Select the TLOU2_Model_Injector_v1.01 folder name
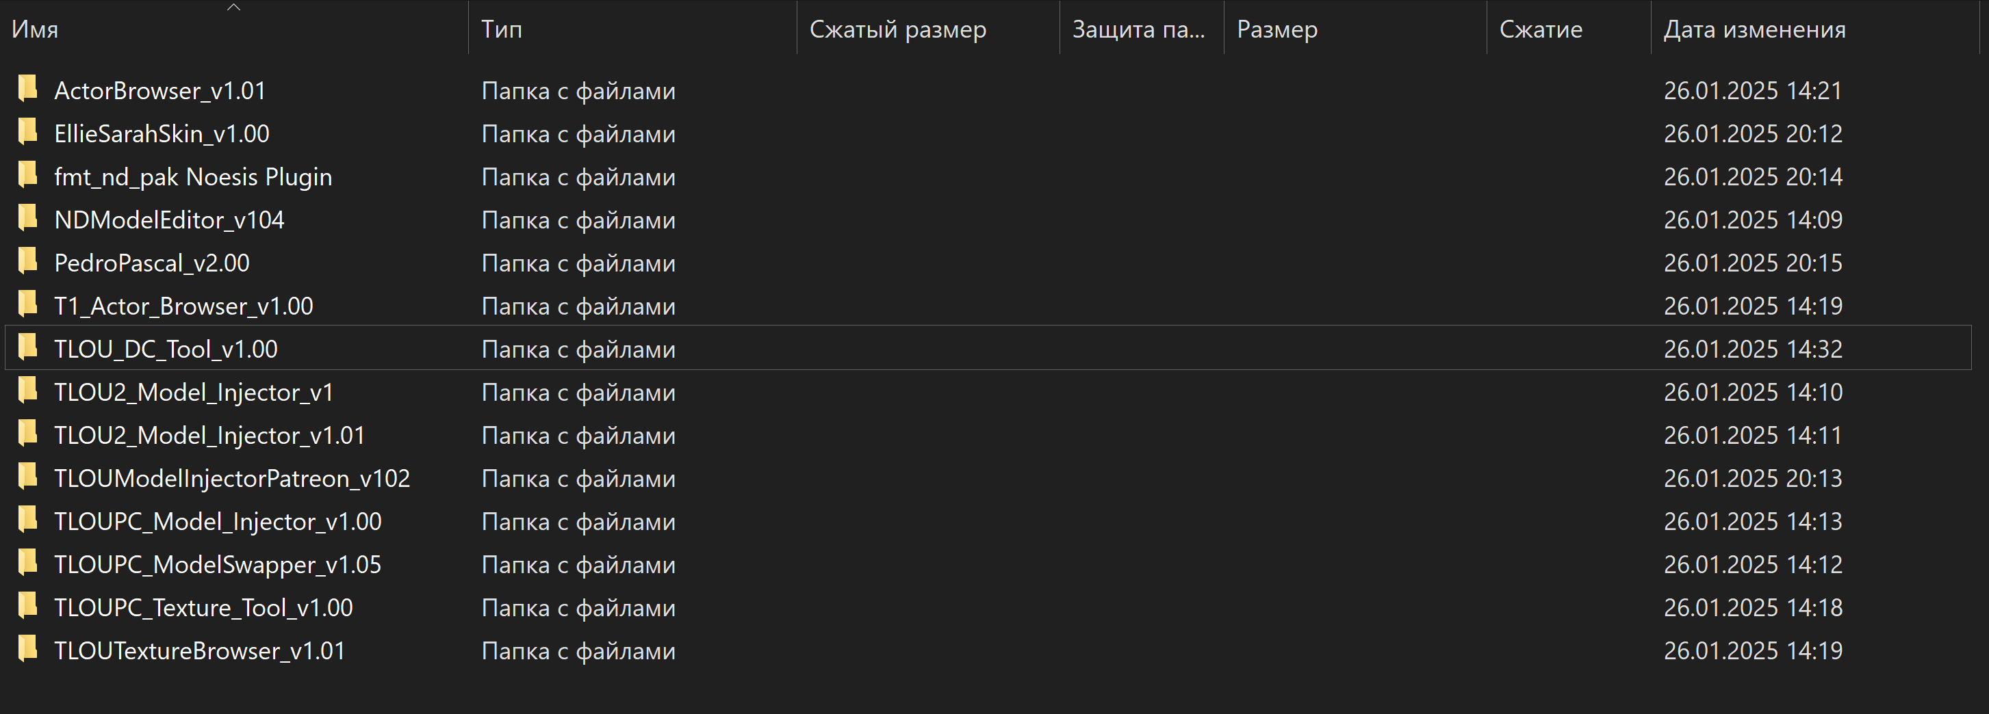 [209, 436]
